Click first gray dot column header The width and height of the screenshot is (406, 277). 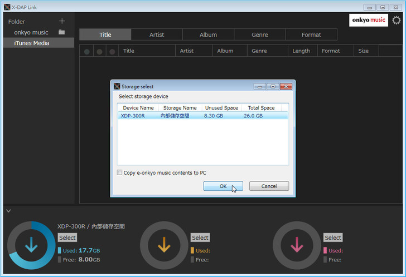(x=87, y=51)
